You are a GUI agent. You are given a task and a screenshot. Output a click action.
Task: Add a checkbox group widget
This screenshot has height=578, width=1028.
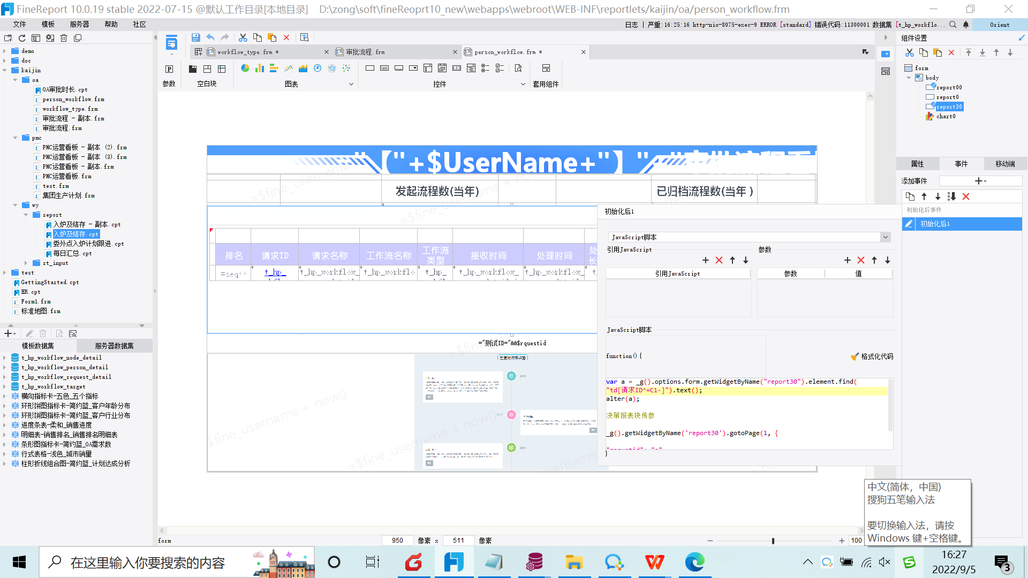pos(500,68)
